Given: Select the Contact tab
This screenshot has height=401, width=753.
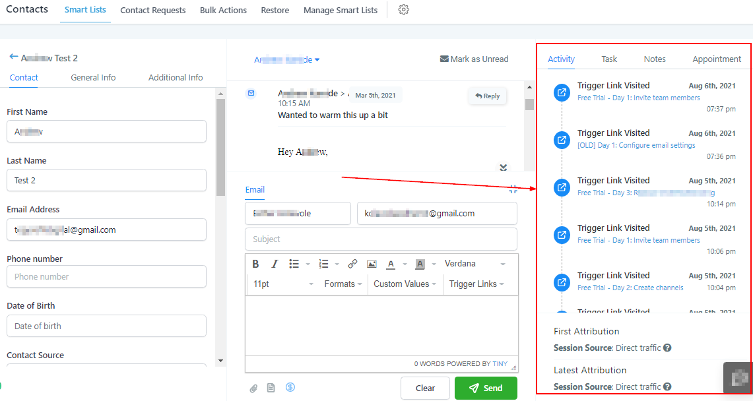Looking at the screenshot, I should coord(24,77).
